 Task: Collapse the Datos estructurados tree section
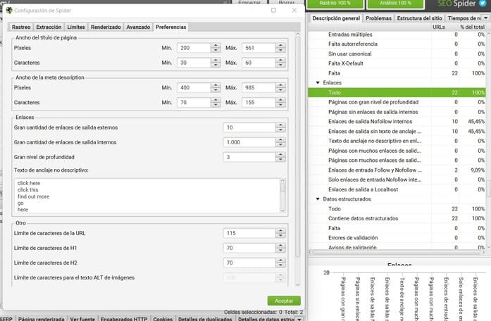click(318, 199)
